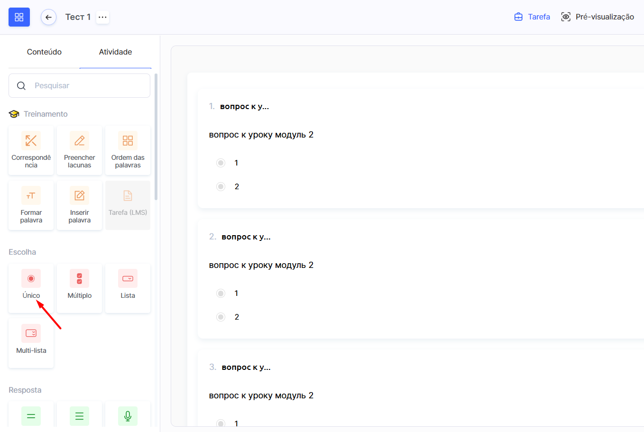The image size is (644, 432).
Task: Select the Único choice activity
Action: (x=31, y=279)
